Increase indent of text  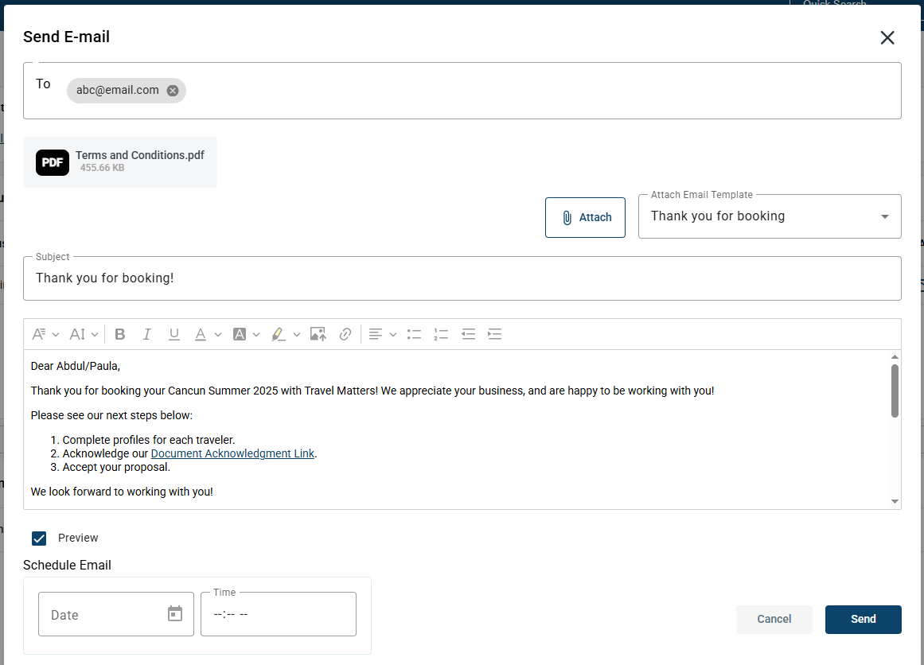(x=495, y=334)
